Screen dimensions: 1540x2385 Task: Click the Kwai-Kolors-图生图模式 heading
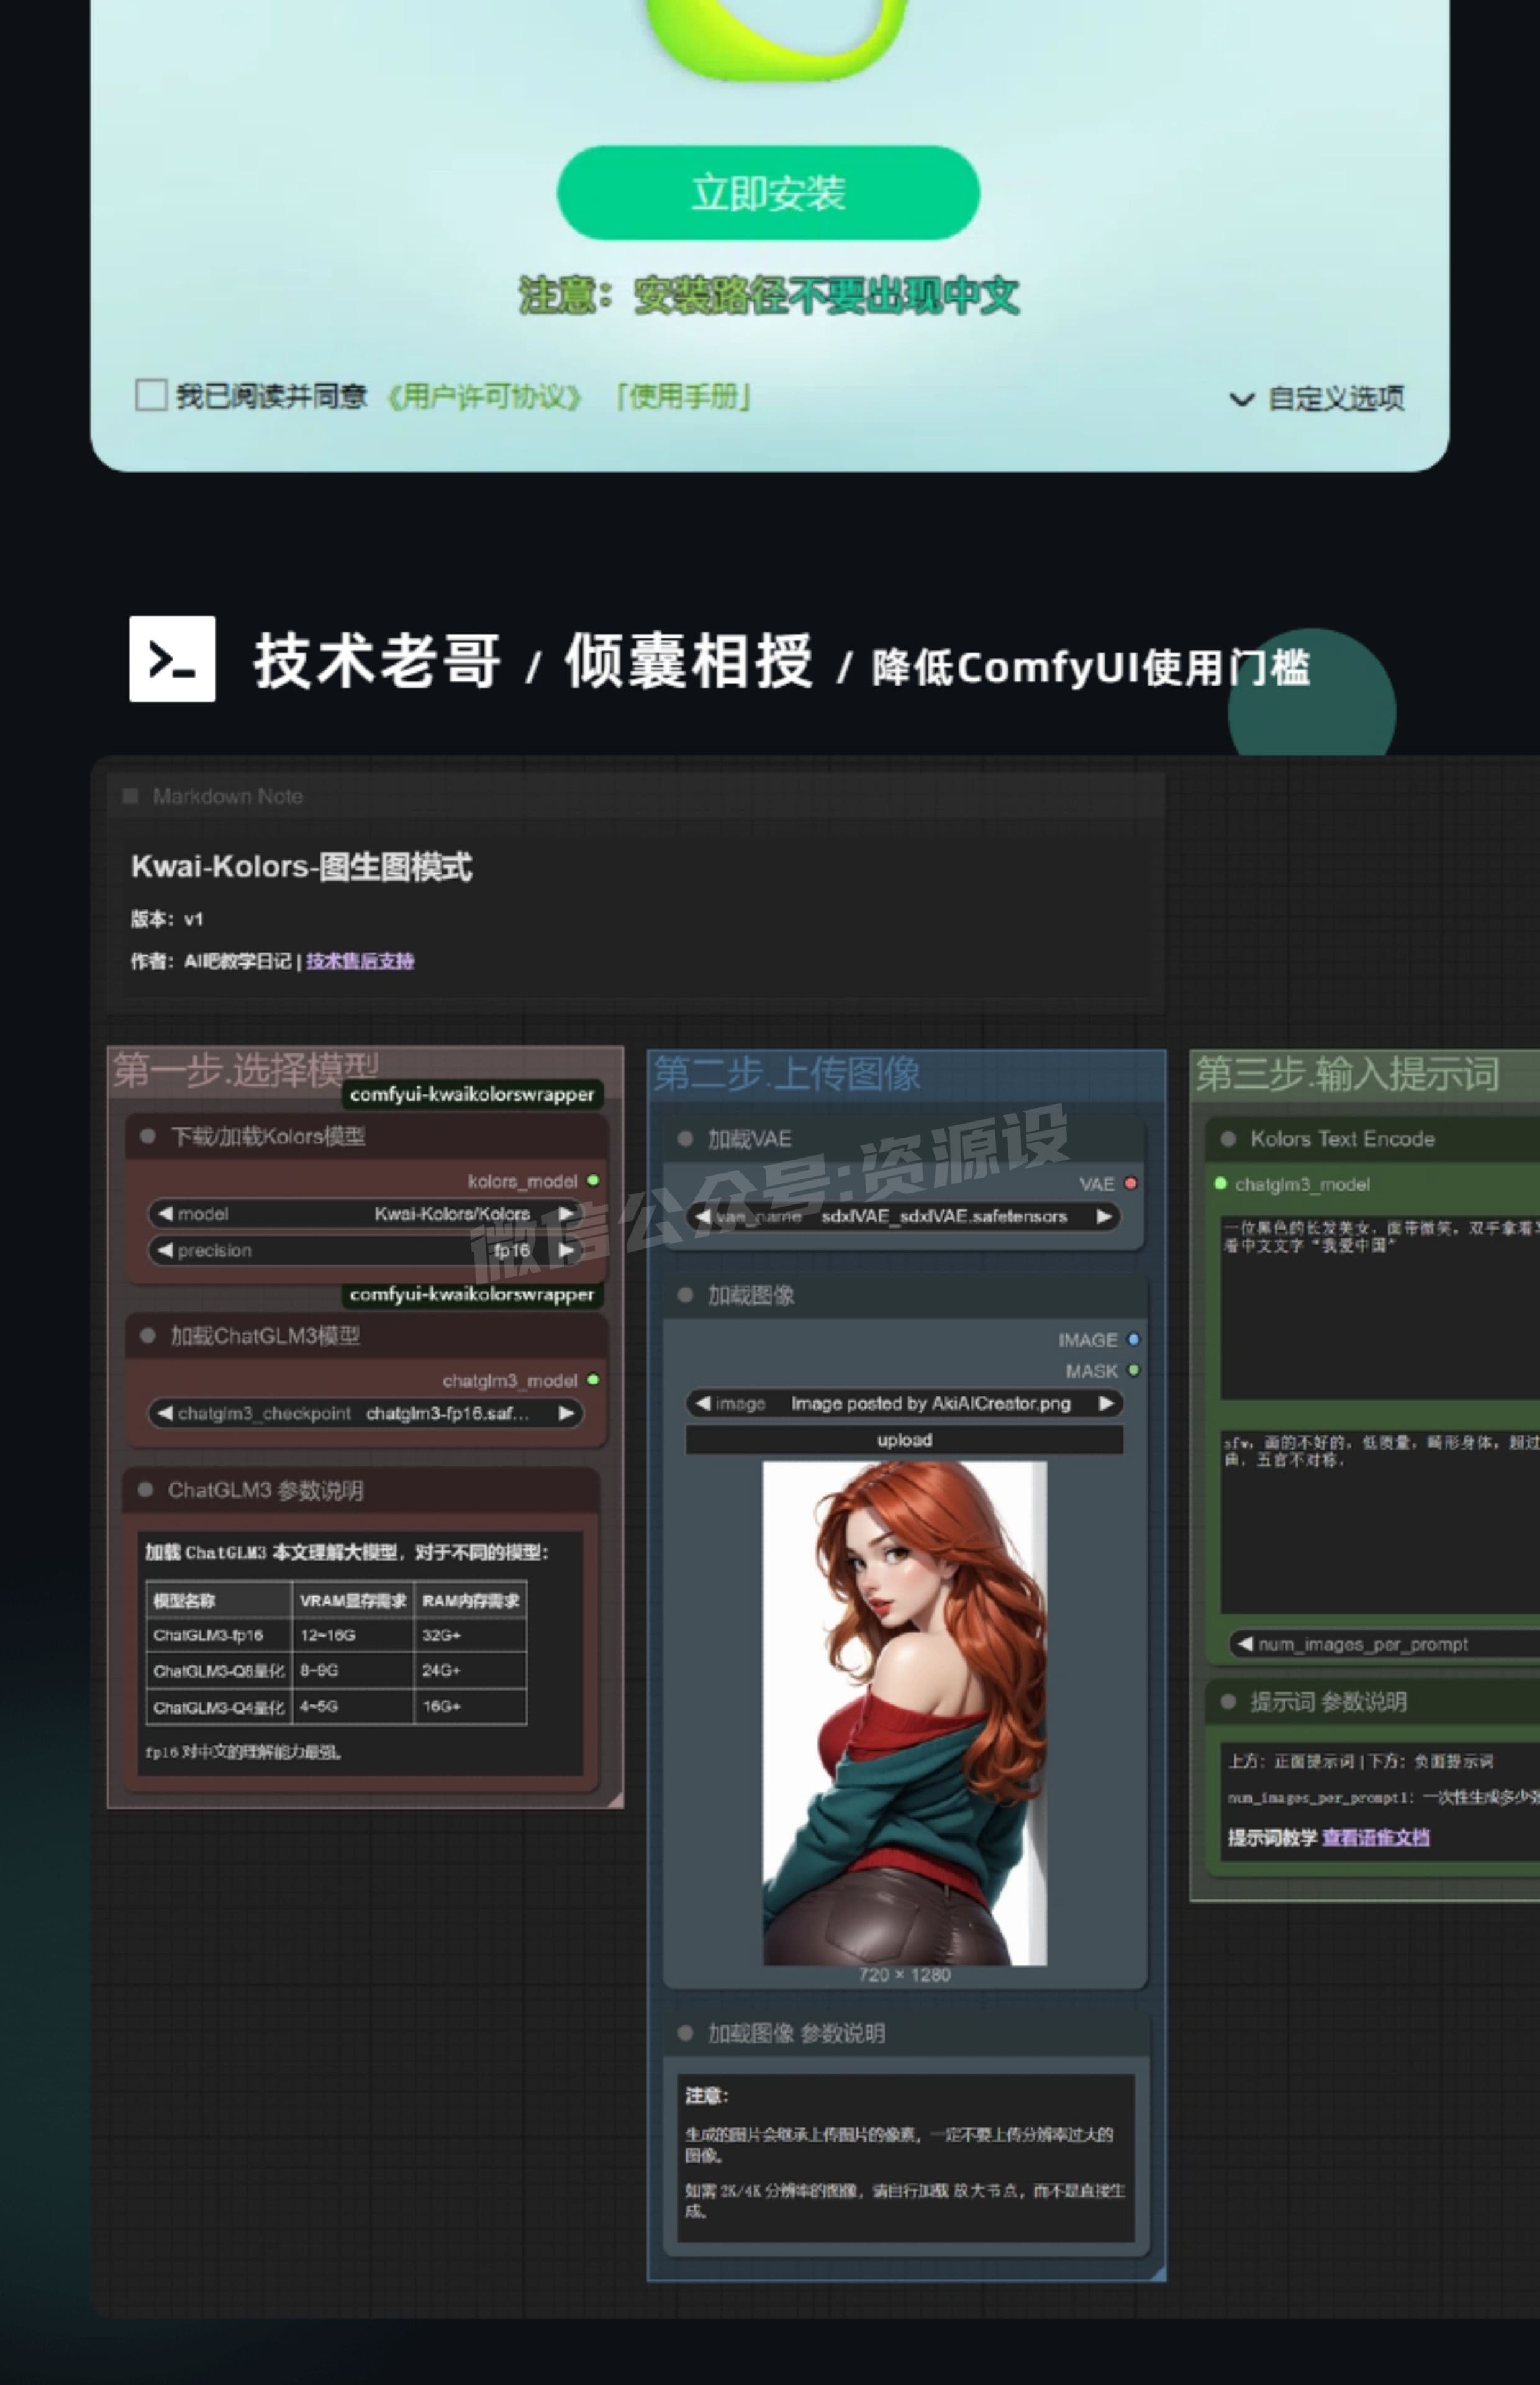(x=301, y=867)
